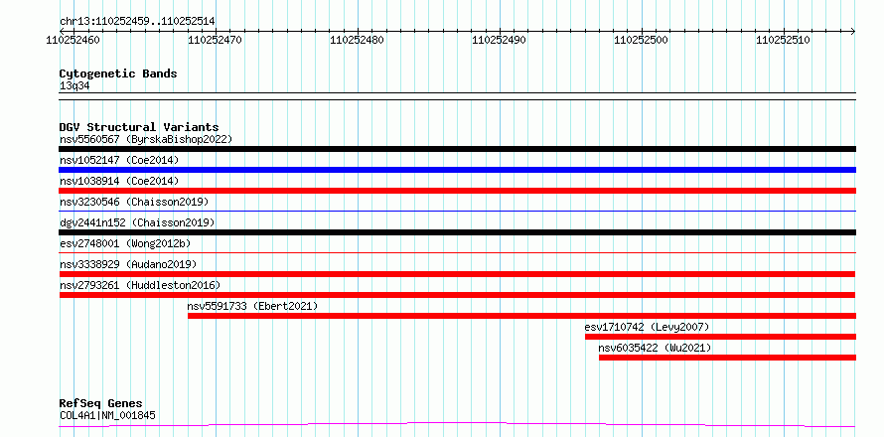Click nsv3230546 (Chaisson2019) label
884x437 pixels.
(x=134, y=202)
